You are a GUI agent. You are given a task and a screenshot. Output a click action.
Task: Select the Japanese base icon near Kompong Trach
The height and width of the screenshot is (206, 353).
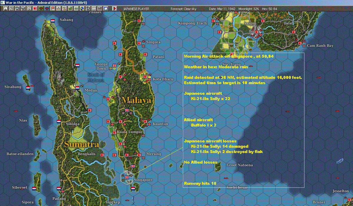point(213,21)
